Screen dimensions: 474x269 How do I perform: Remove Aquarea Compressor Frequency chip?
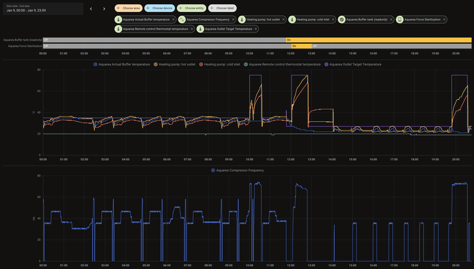click(x=233, y=20)
